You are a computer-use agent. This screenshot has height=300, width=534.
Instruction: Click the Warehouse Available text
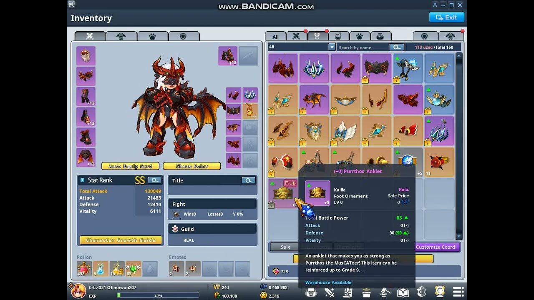pyautogui.click(x=328, y=282)
